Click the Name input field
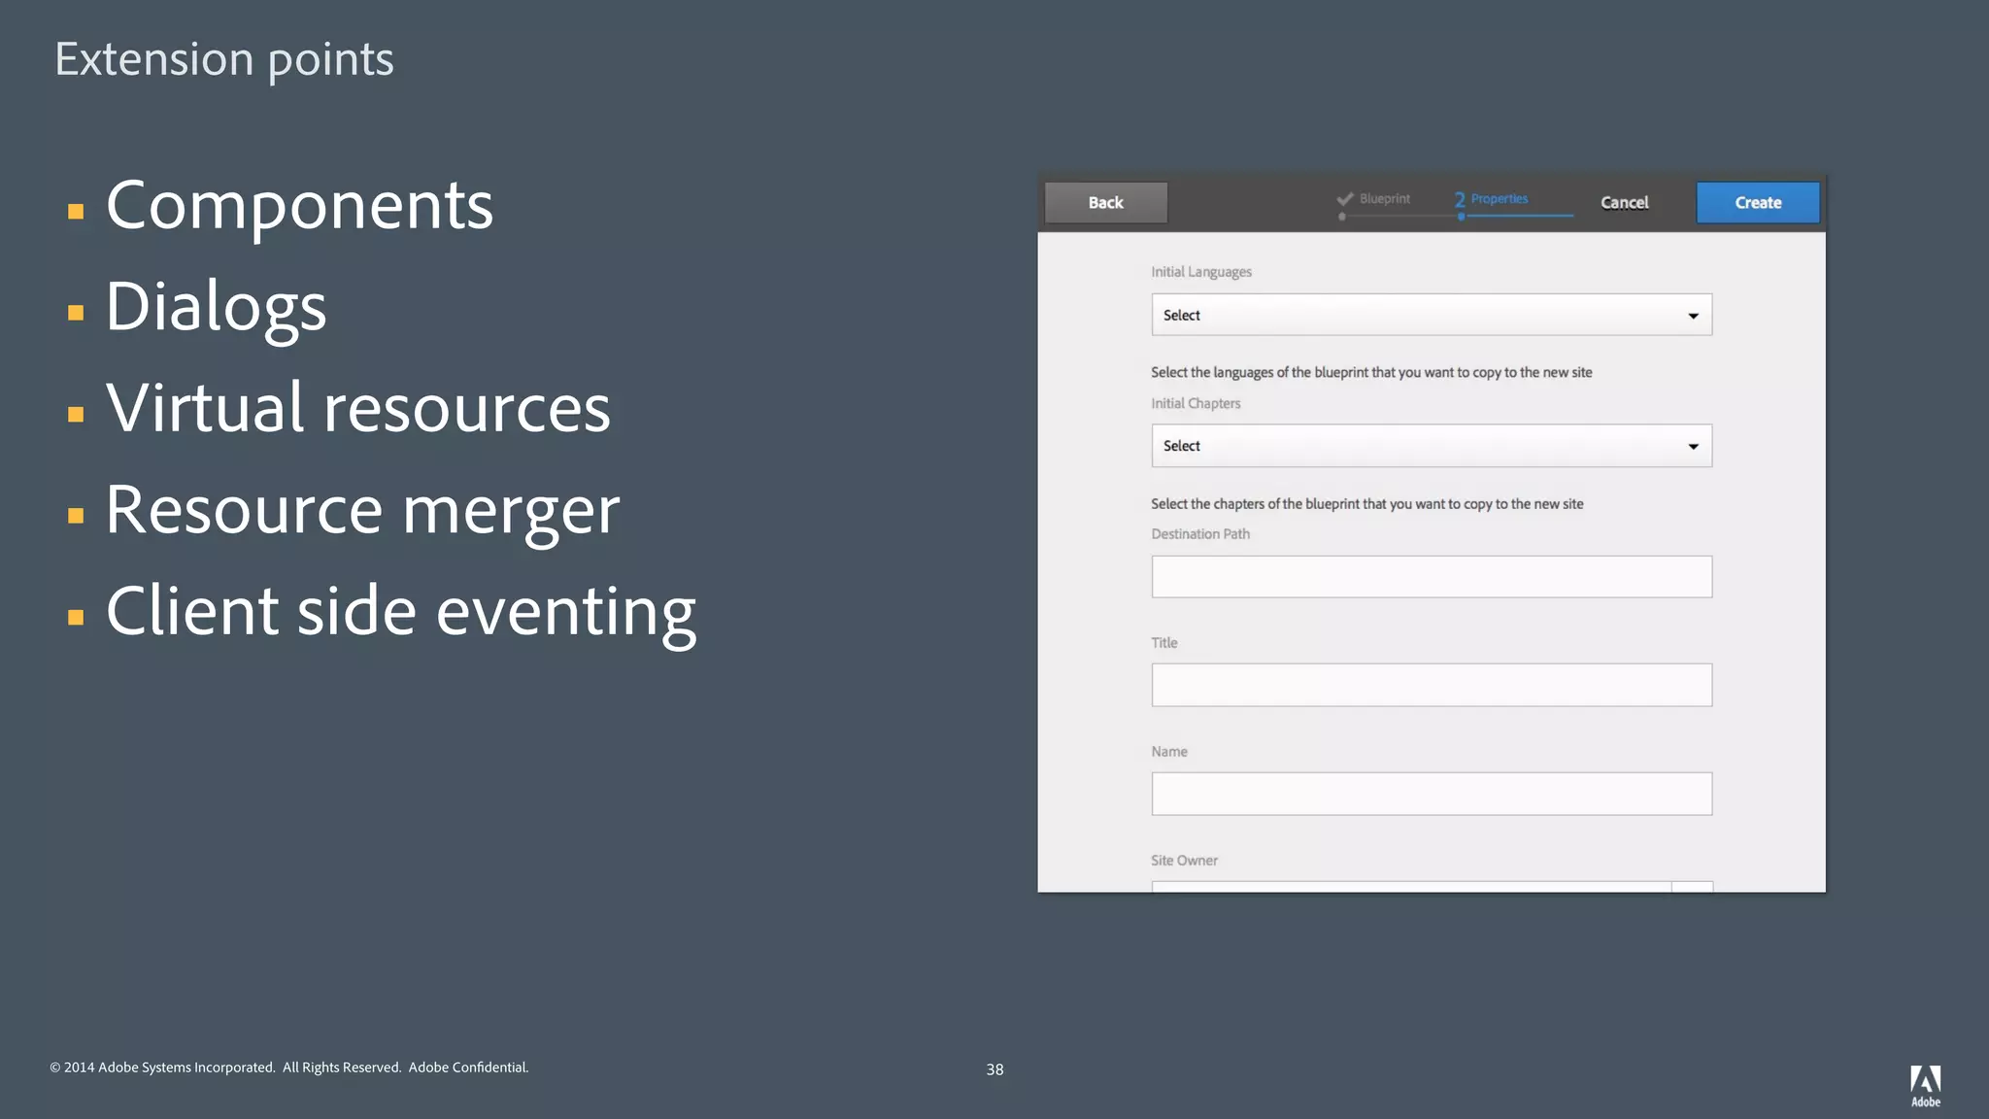Screen dimensions: 1989x1119 1431,794
